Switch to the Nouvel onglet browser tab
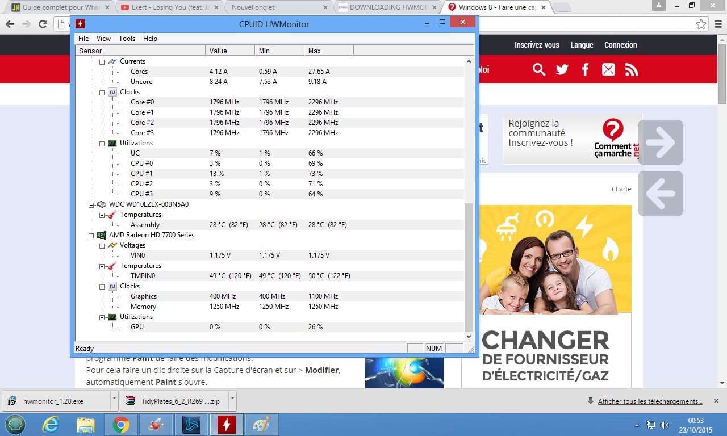The height and width of the screenshot is (436, 727). (x=278, y=7)
